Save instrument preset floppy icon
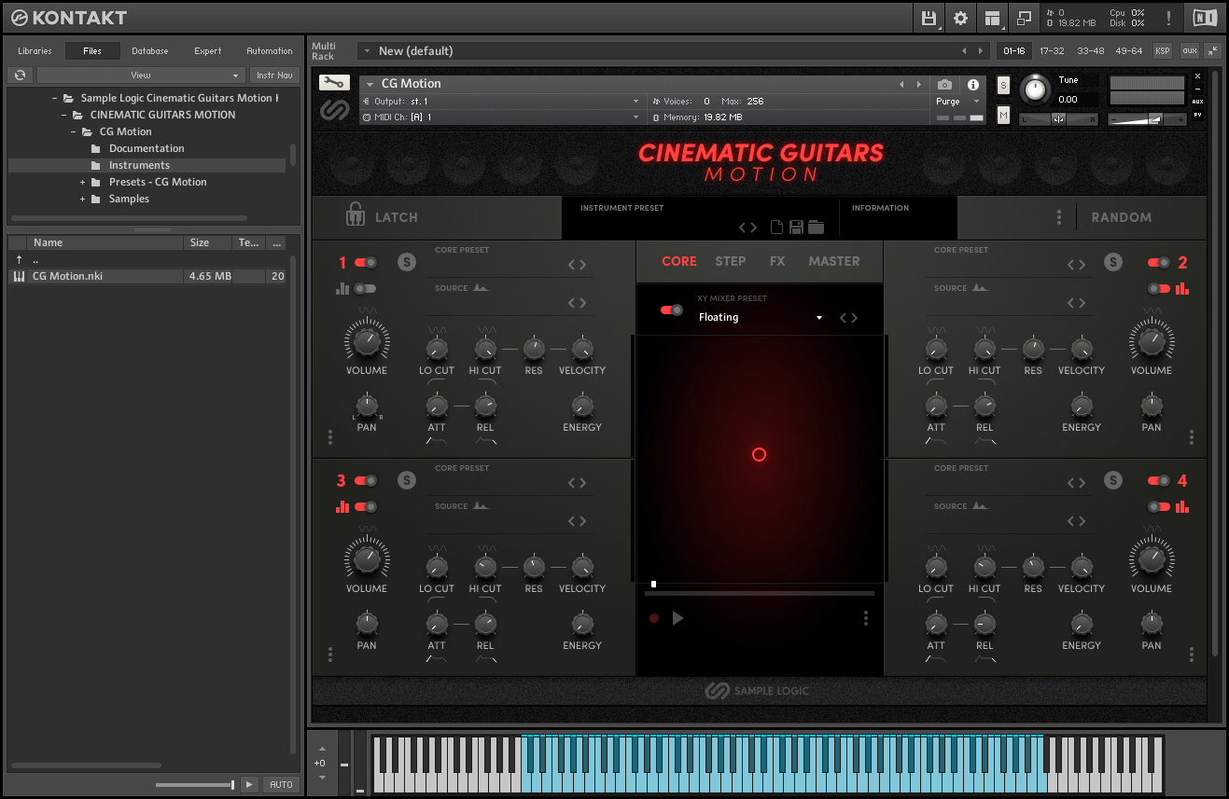The image size is (1229, 799). [x=796, y=227]
